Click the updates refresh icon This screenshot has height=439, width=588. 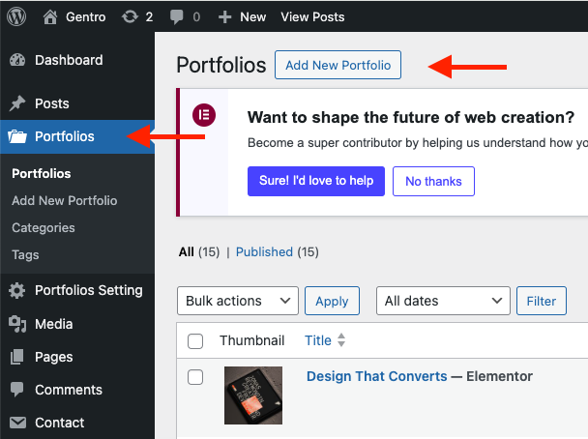pos(130,16)
